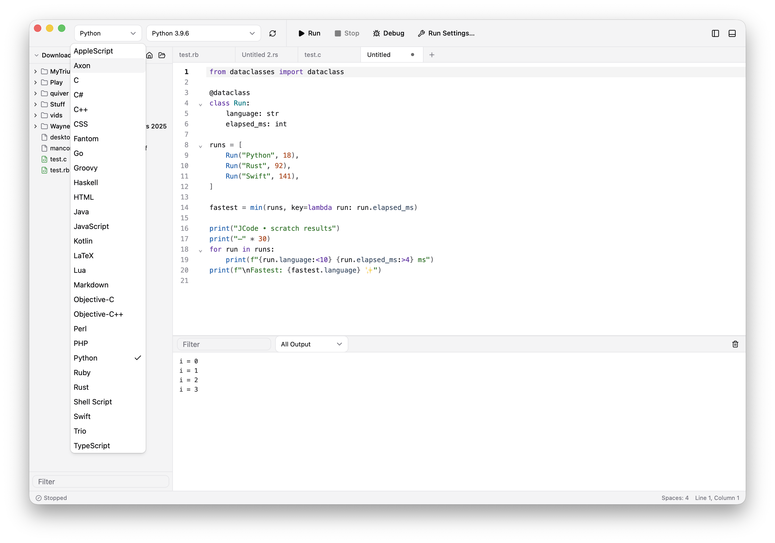775x543 pixels.
Task: Pick Go from the language menu
Action: coord(108,153)
